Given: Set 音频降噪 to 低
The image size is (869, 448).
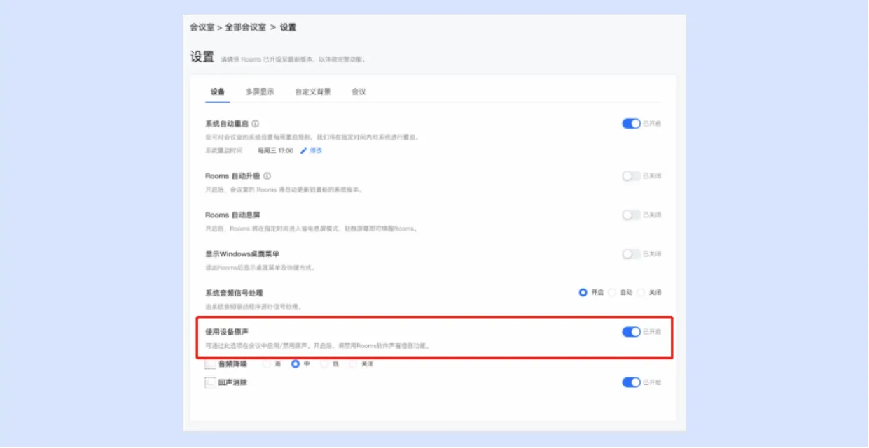Looking at the screenshot, I should 324,364.
